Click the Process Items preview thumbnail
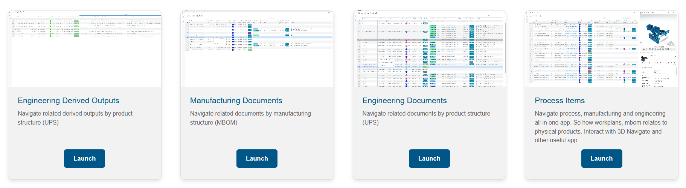 tap(602, 49)
